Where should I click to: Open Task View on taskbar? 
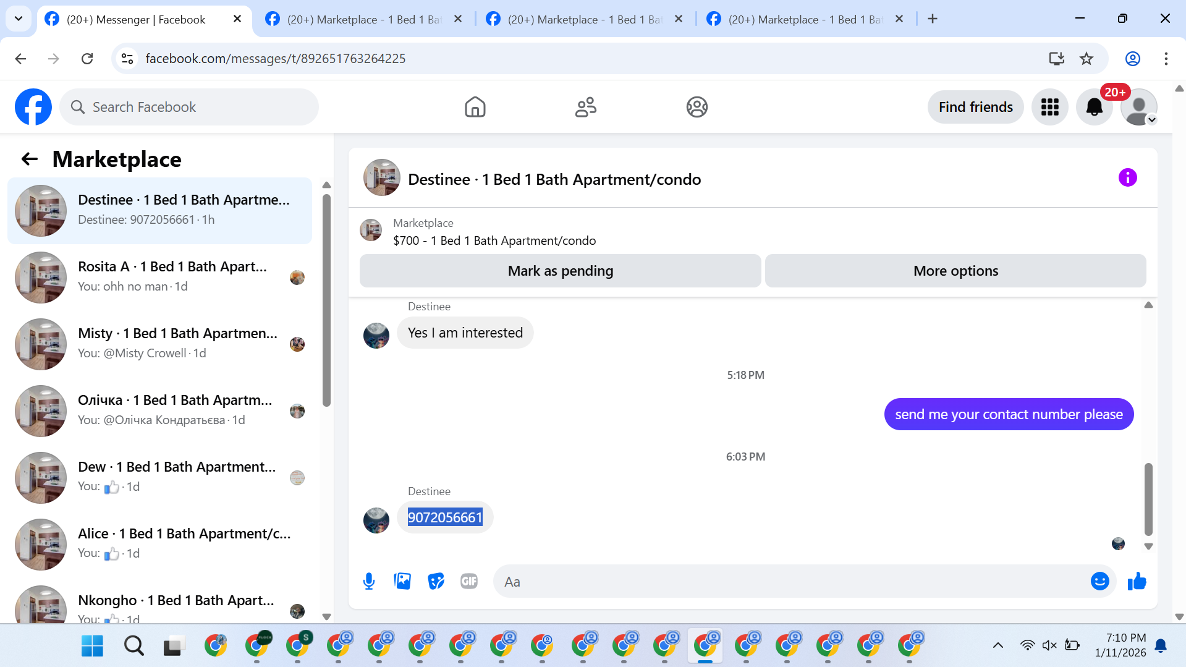point(174,646)
